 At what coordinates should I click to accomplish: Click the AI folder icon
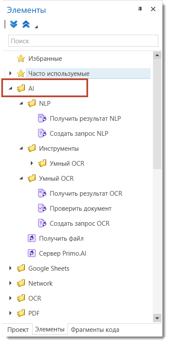[21, 89]
